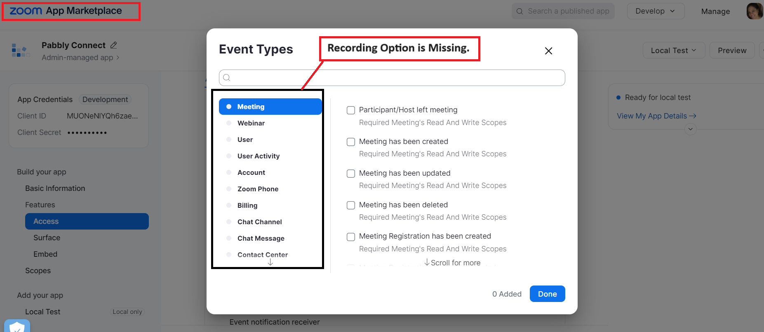Close the Event Types dialog with the X
This screenshot has height=332, width=764.
point(548,51)
